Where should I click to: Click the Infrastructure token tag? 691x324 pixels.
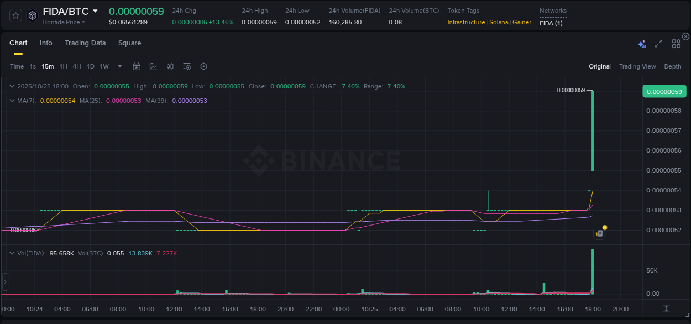466,22
